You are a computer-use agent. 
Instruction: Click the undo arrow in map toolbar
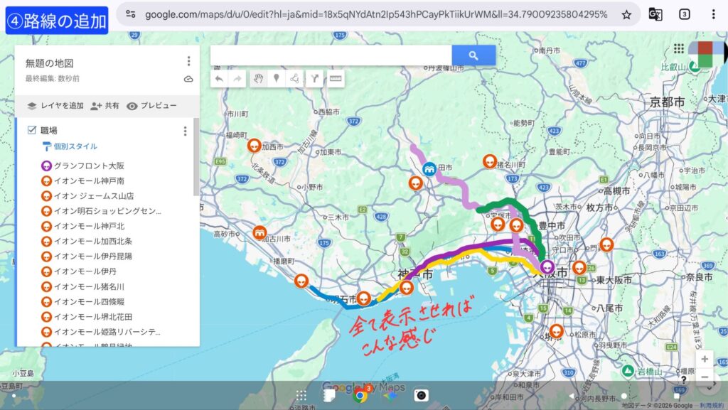click(219, 79)
